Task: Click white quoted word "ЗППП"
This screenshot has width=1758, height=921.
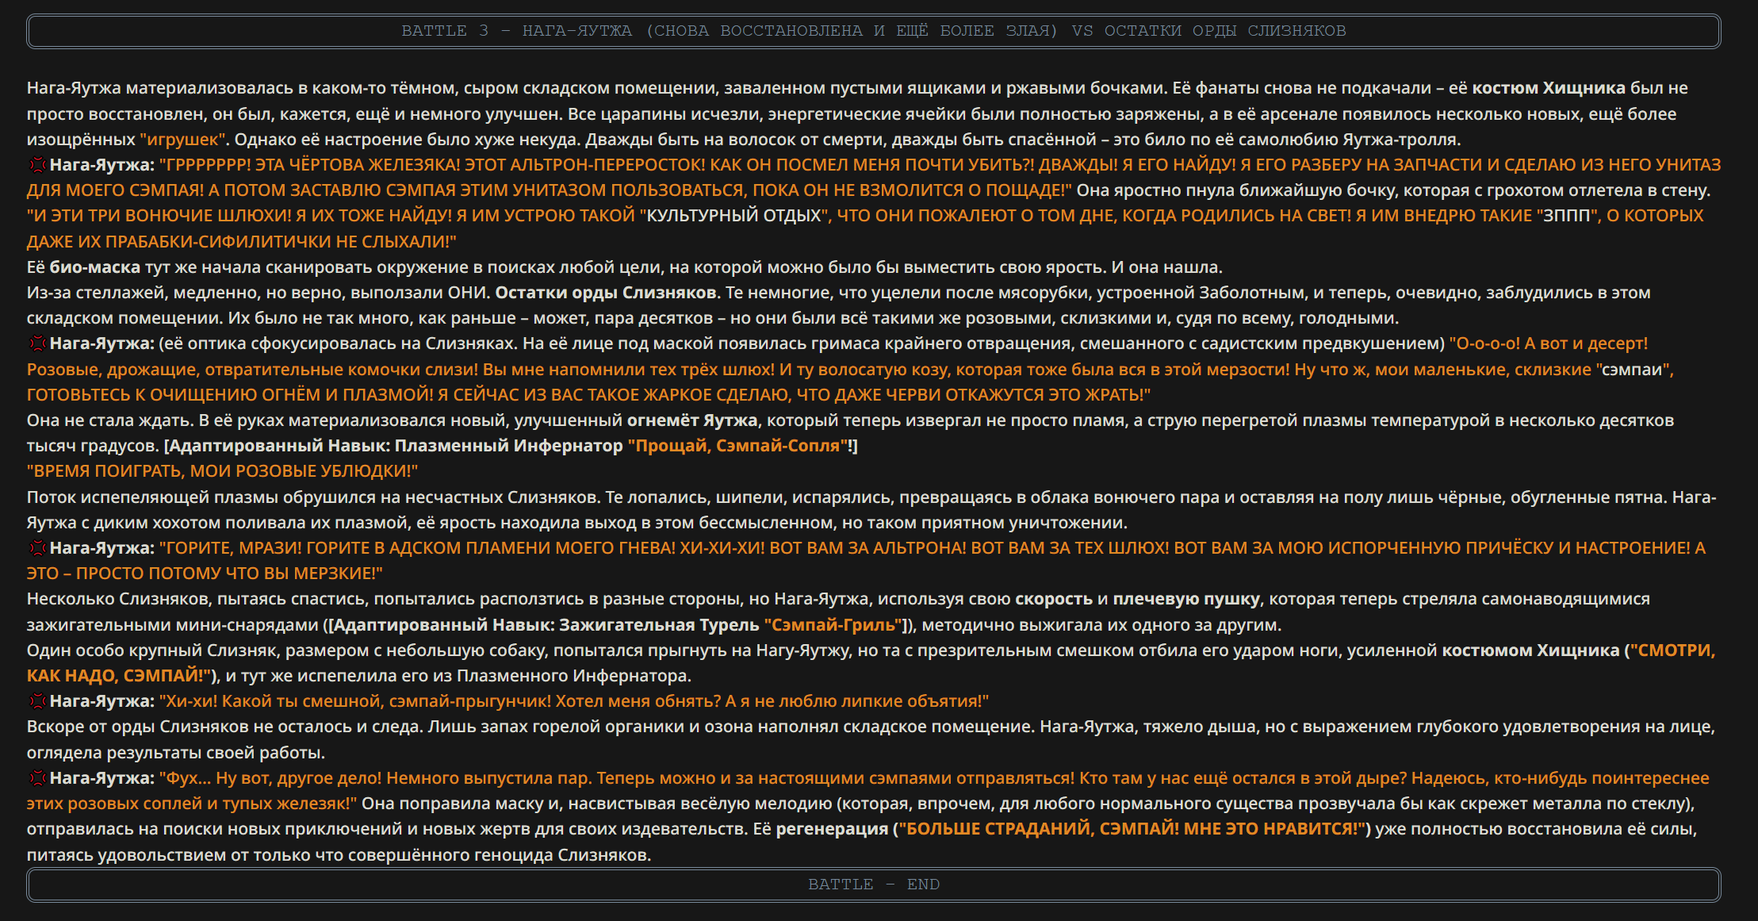Action: tap(1567, 216)
